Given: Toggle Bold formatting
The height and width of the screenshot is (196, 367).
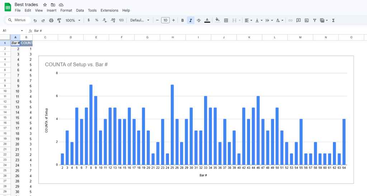Looking at the screenshot, I should point(183,20).
